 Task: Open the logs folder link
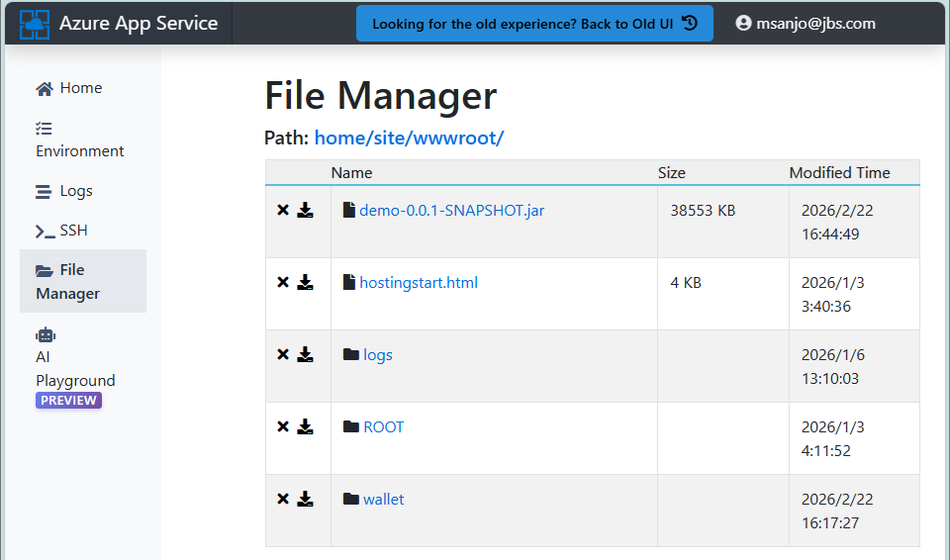coord(378,355)
